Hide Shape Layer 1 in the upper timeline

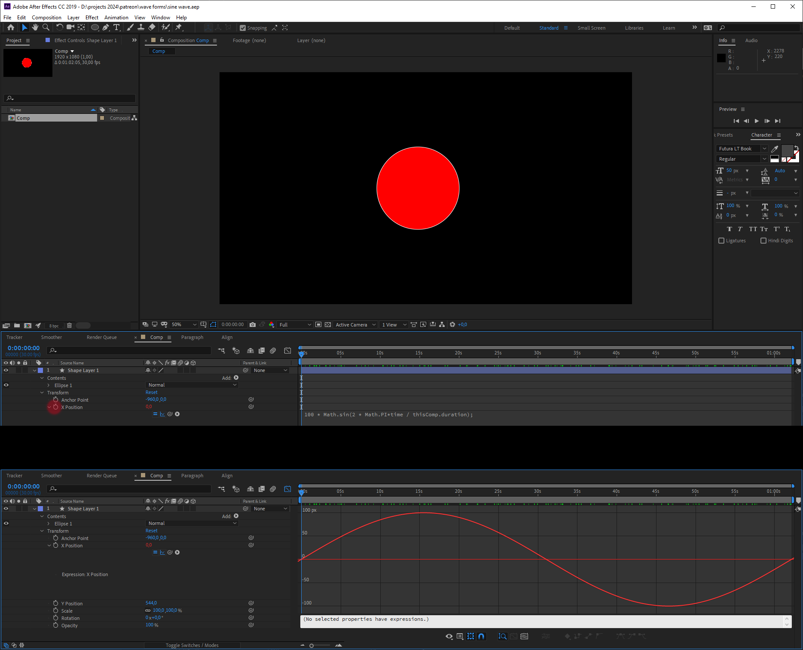(x=6, y=370)
